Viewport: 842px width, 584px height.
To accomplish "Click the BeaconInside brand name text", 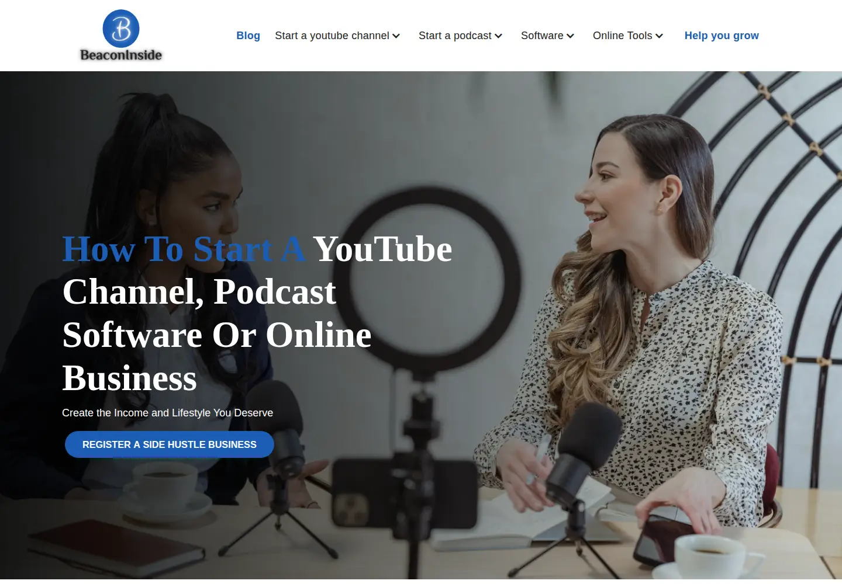I will coord(121,55).
